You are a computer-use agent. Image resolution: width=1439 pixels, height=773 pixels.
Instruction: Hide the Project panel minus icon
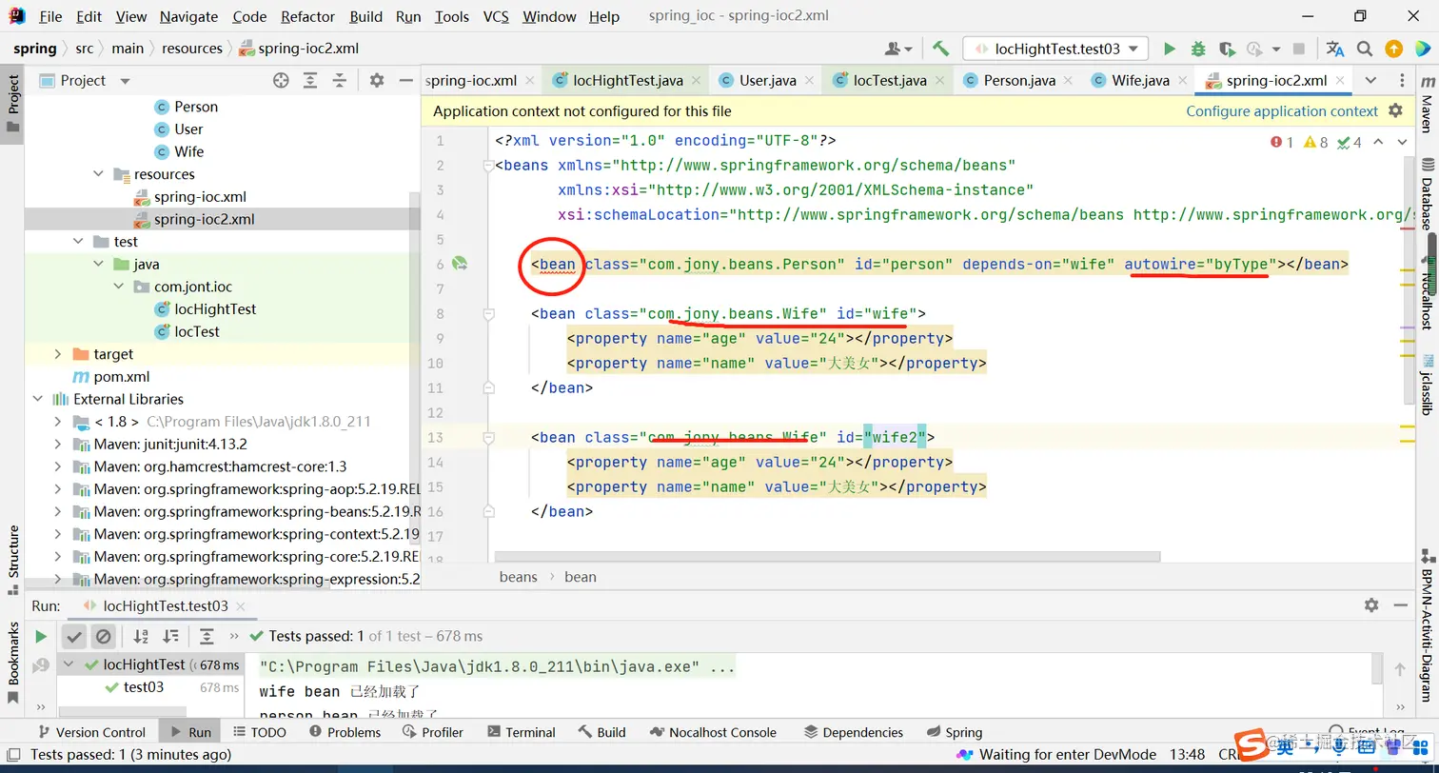(x=405, y=81)
